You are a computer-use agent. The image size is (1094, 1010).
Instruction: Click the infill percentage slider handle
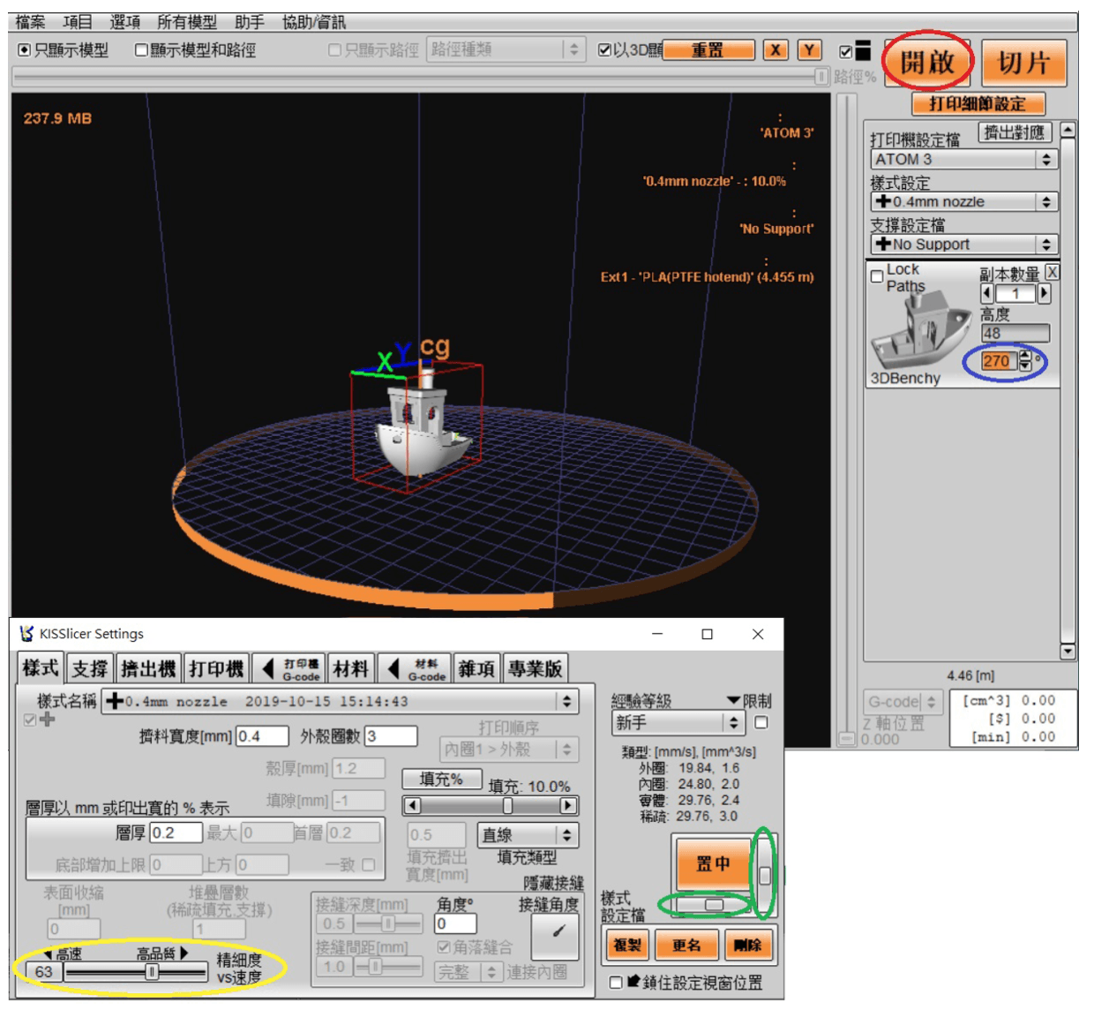pos(507,805)
